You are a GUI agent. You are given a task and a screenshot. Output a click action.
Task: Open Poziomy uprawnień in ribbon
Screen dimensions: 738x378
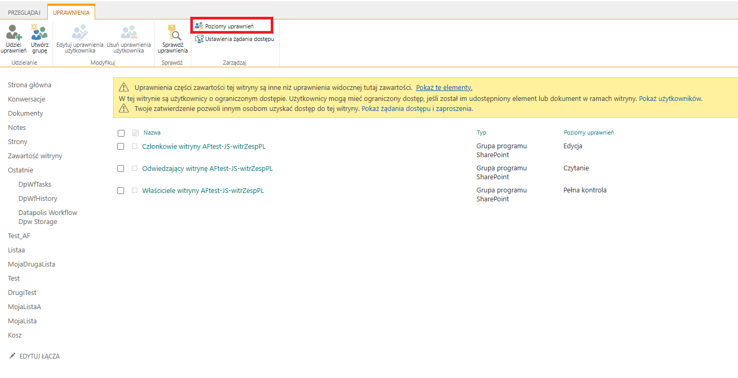229,26
